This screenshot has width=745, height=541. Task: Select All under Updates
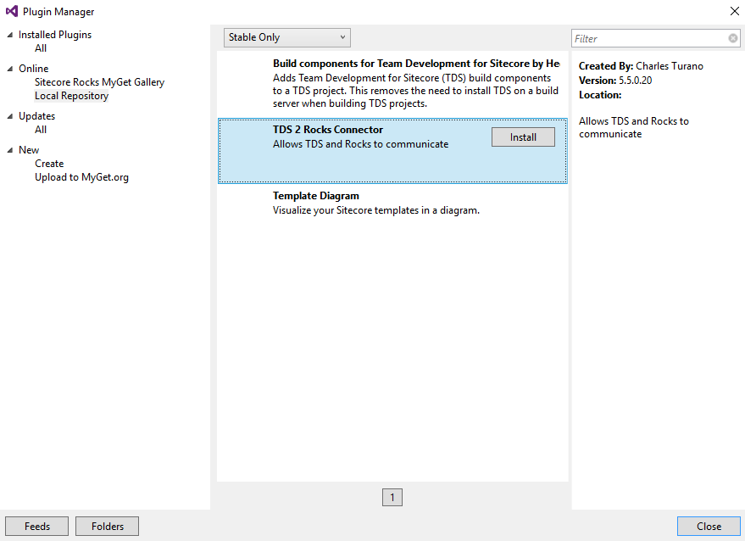point(41,130)
